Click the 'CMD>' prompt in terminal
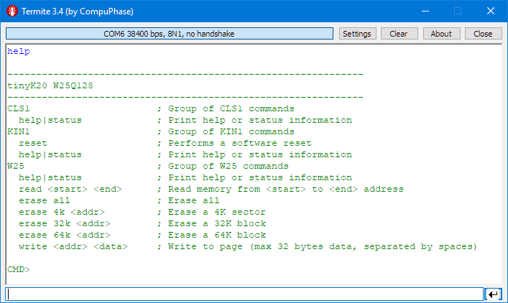The height and width of the screenshot is (303, 508). (x=19, y=269)
